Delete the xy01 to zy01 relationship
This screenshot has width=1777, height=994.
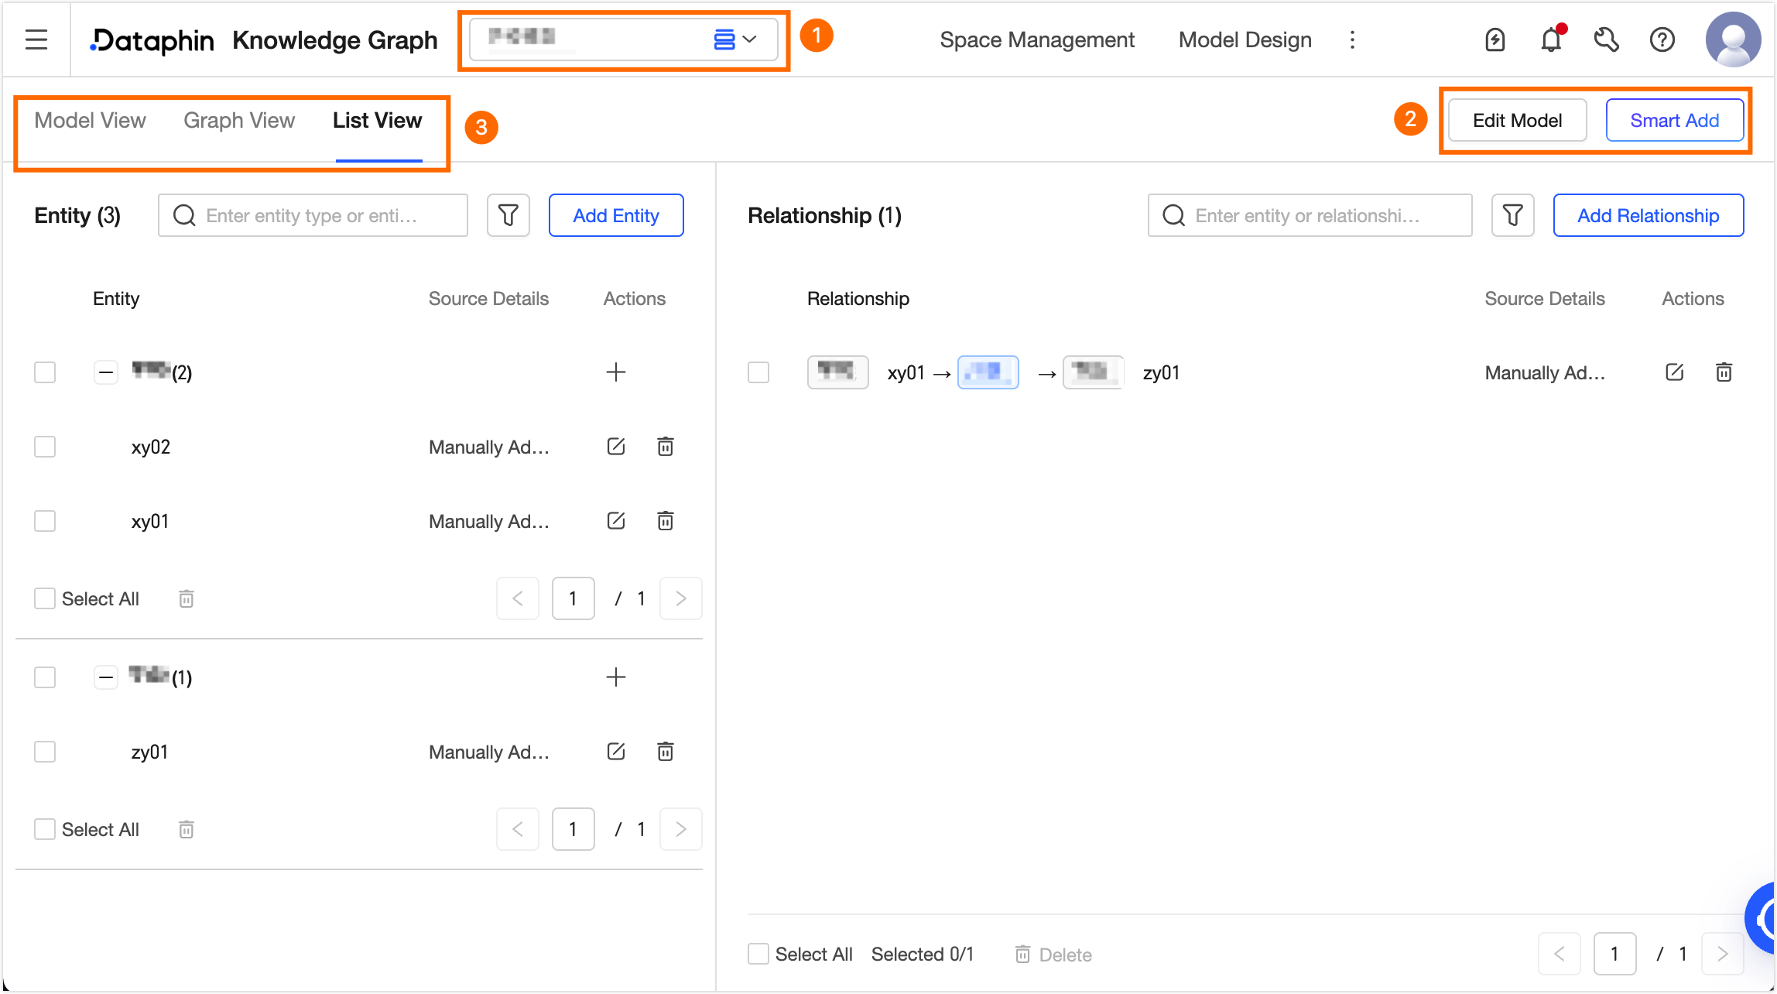click(x=1724, y=372)
